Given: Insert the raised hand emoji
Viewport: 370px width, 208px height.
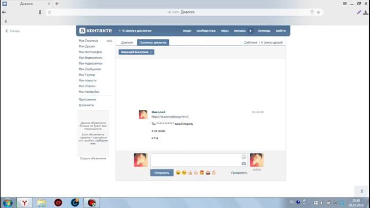Looking at the screenshot, I should [214, 173].
